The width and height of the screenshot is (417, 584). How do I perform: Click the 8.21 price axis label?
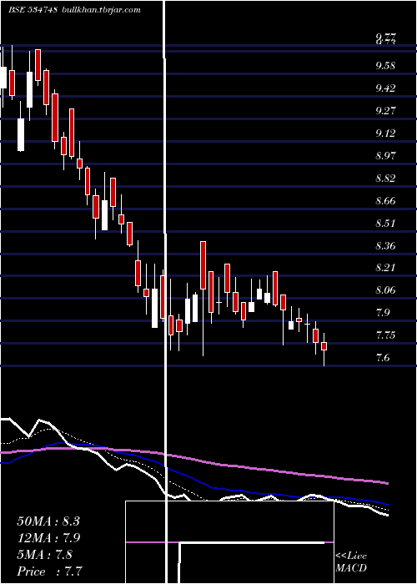click(x=385, y=268)
